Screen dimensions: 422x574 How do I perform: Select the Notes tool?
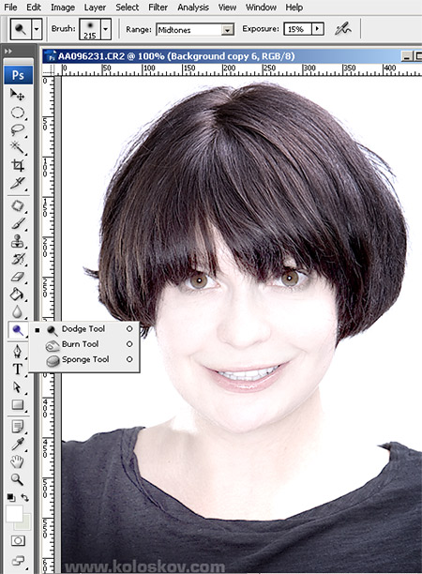tap(17, 427)
